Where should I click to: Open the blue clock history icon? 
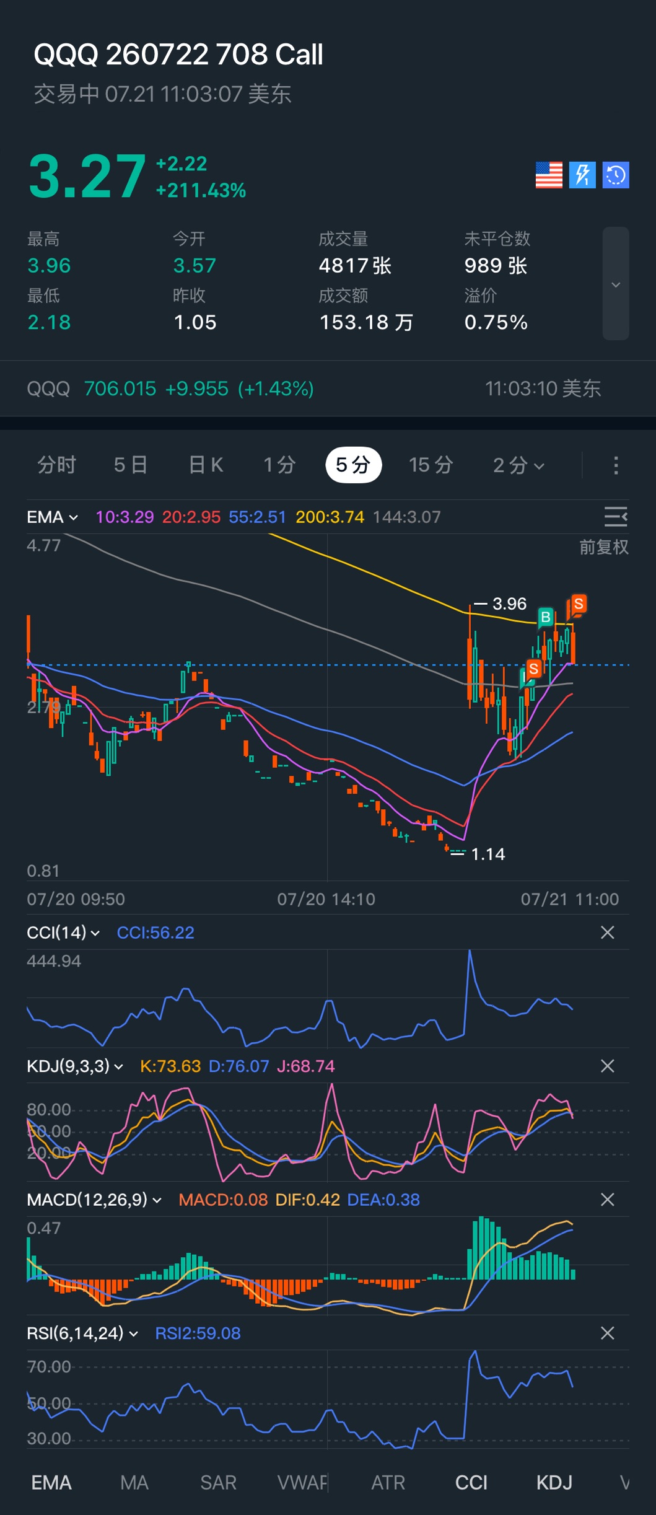pos(616,175)
